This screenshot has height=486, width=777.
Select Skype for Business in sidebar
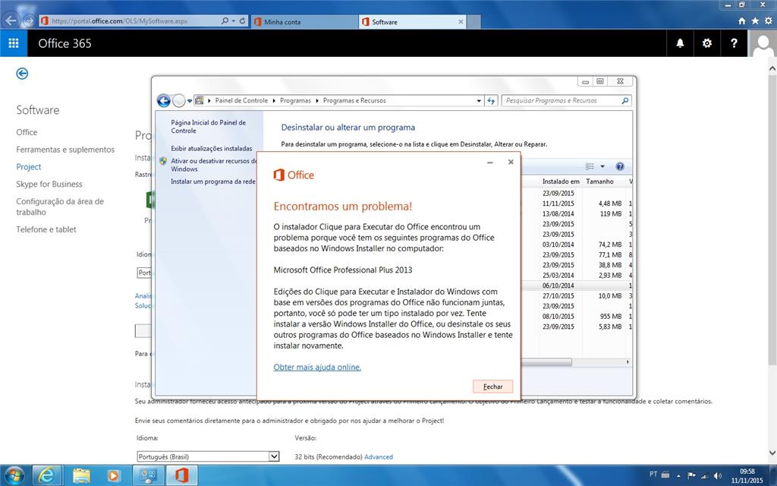[49, 185]
